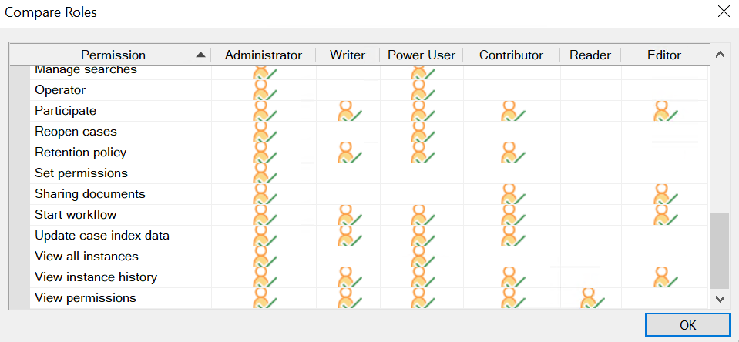
Task: Click the Power User column header
Action: click(422, 55)
